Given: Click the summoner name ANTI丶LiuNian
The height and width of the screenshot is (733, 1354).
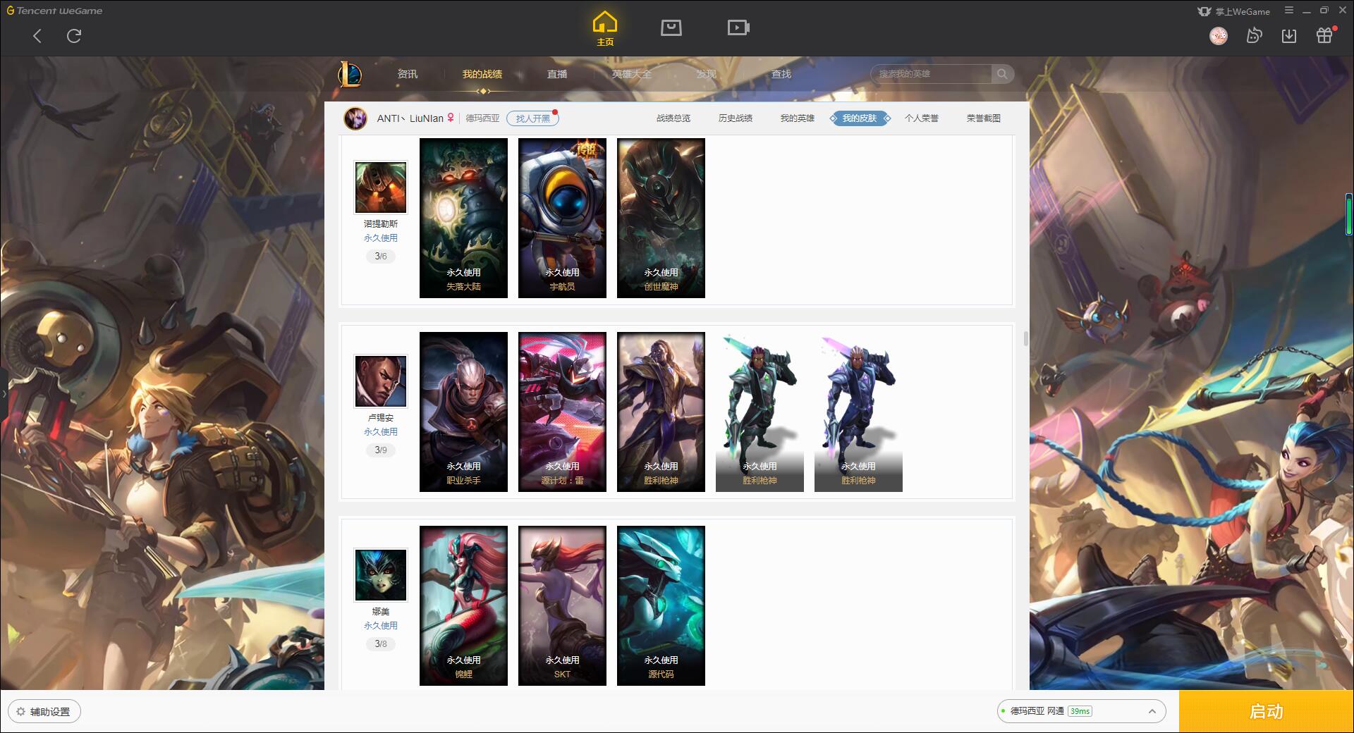Looking at the screenshot, I should click(x=410, y=118).
